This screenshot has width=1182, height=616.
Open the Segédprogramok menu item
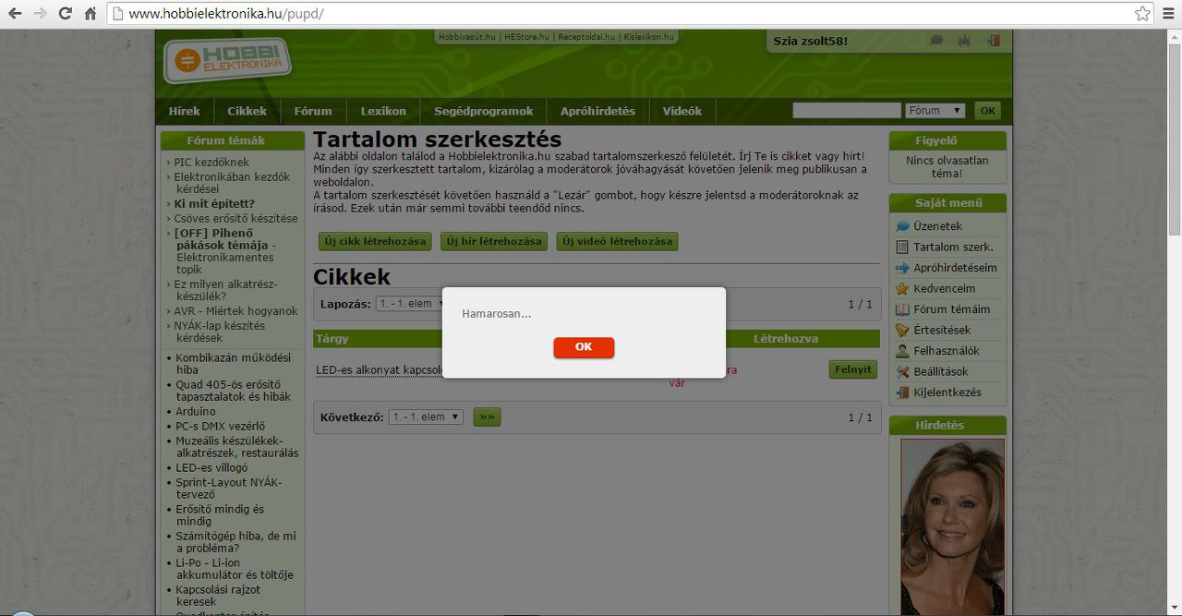tap(483, 111)
